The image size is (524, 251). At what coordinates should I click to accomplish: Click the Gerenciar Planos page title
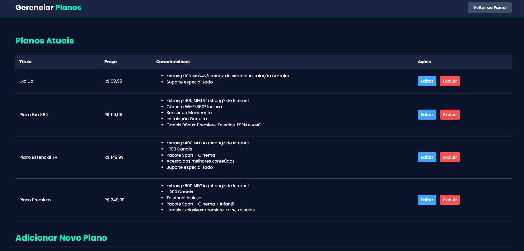pyautogui.click(x=48, y=8)
